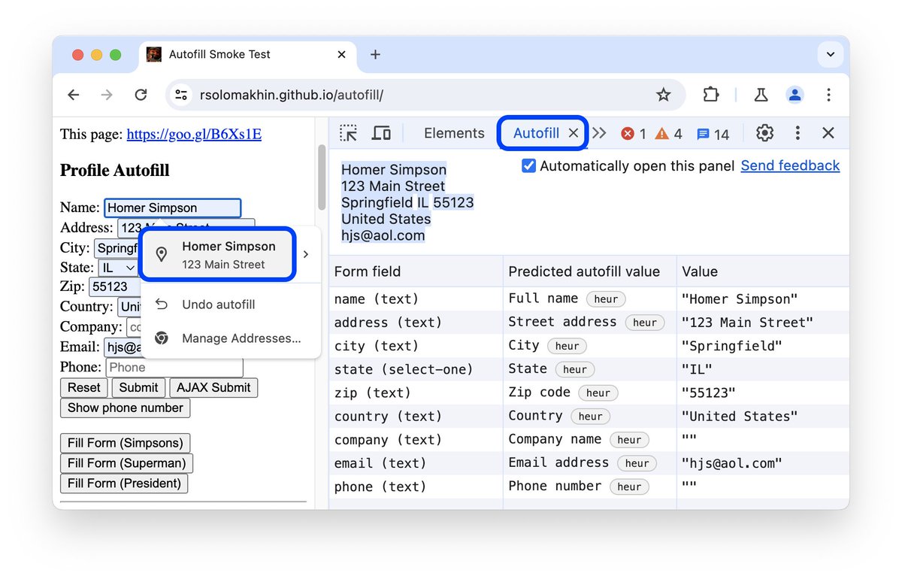This screenshot has width=902, height=579.
Task: Click the phone (text) row
Action: (x=589, y=487)
